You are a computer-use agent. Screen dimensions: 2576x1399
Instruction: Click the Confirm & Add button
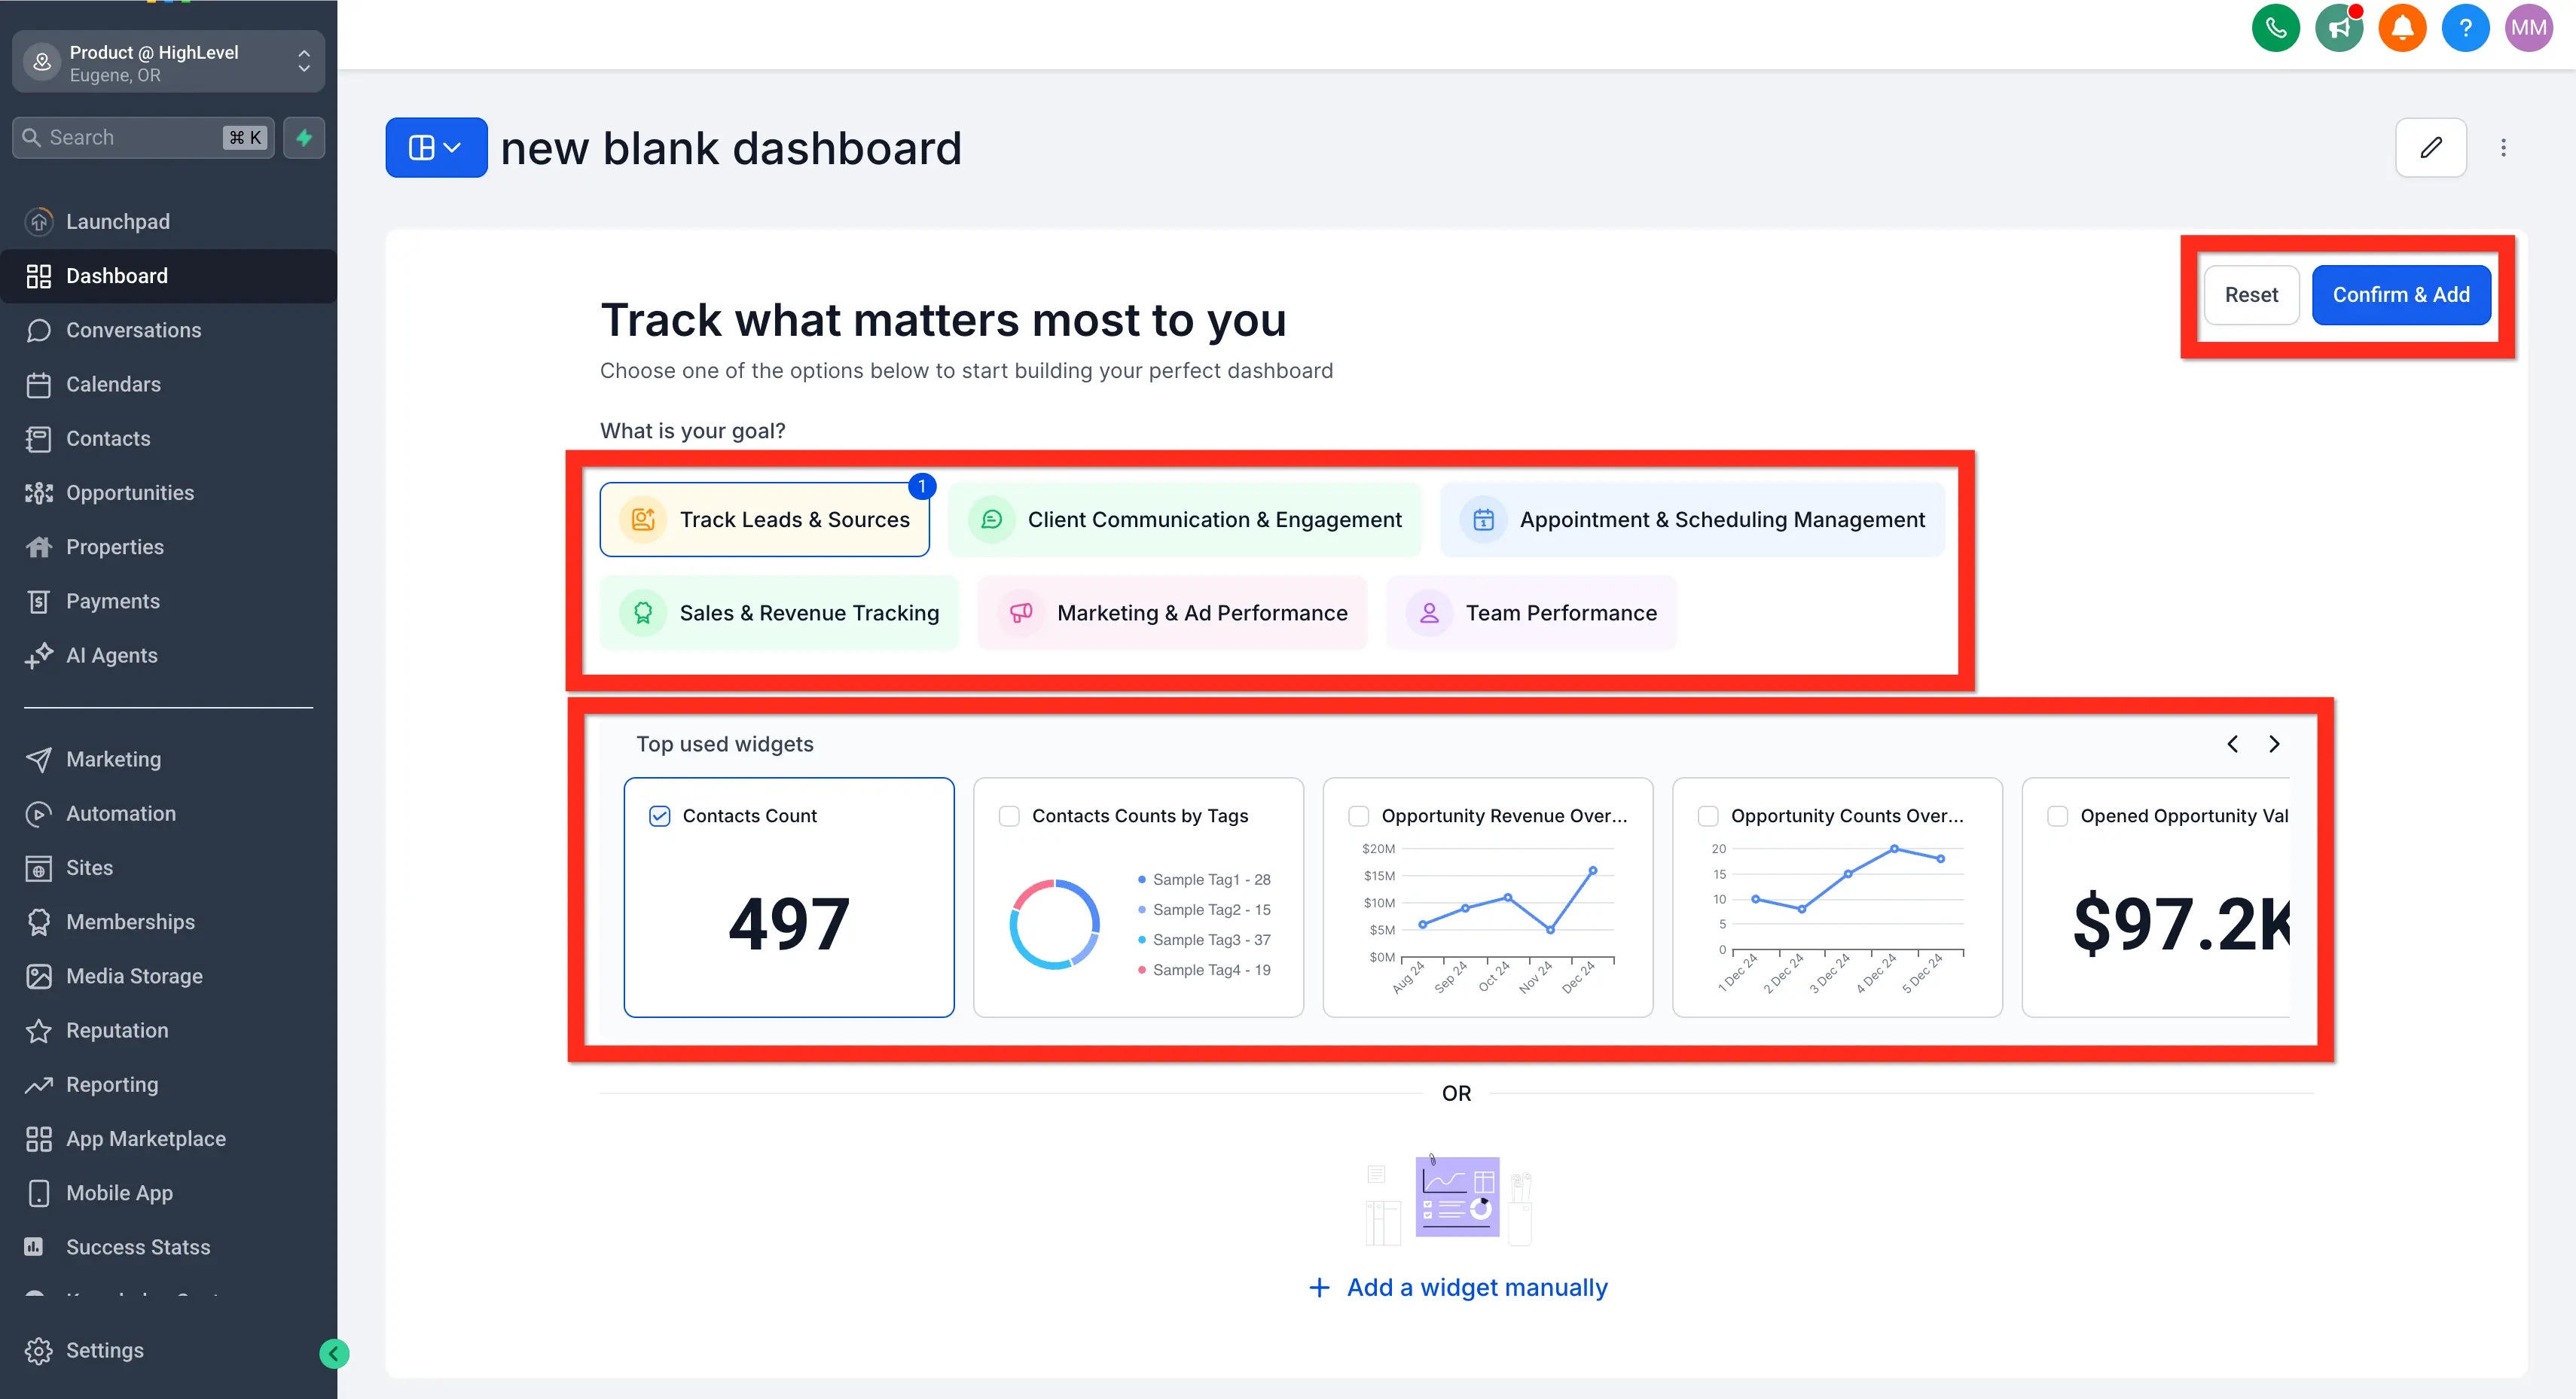point(2401,294)
